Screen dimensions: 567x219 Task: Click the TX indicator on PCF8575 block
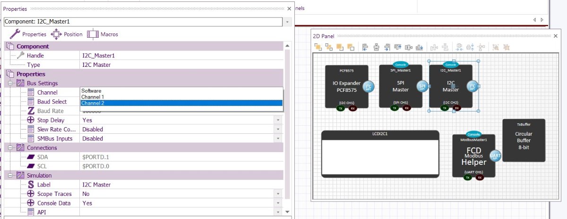point(340,108)
